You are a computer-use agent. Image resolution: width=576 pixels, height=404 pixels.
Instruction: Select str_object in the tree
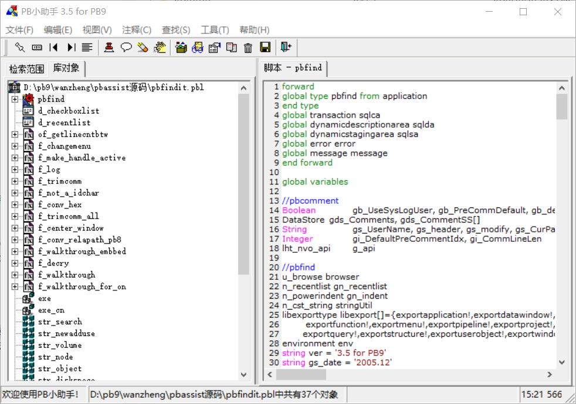[60, 369]
